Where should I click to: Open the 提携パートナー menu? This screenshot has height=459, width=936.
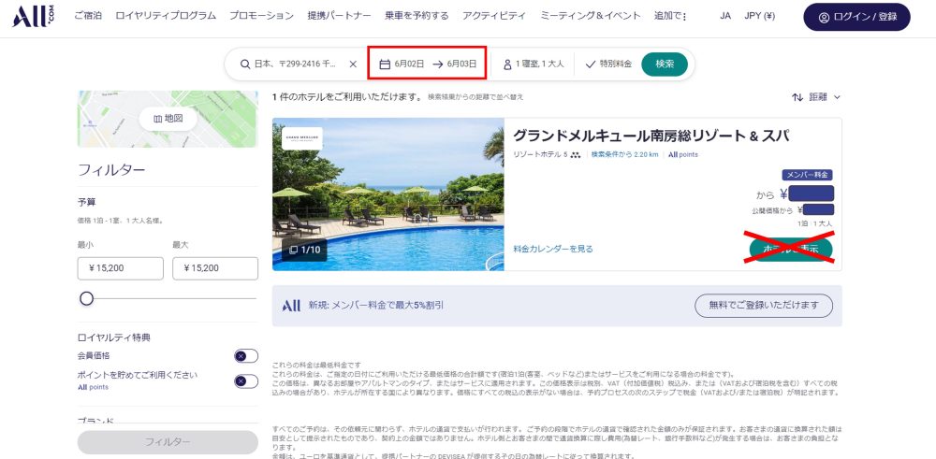(x=339, y=16)
